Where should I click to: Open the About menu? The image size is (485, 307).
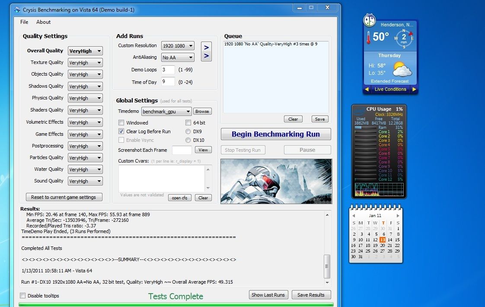pyautogui.click(x=43, y=22)
